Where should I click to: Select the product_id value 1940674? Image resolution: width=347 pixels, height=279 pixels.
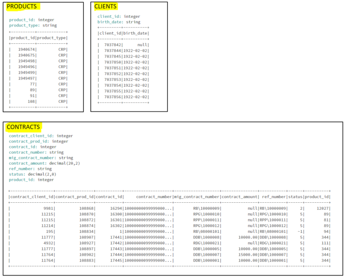[27, 49]
